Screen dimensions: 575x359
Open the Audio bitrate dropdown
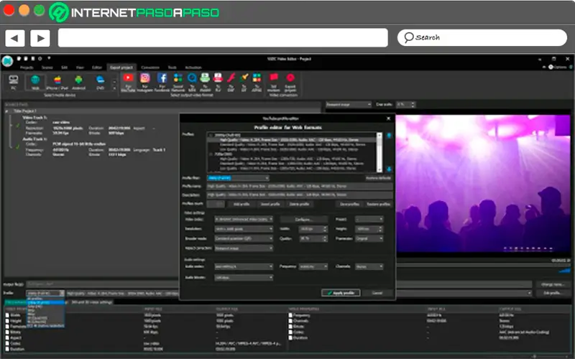coord(244,278)
